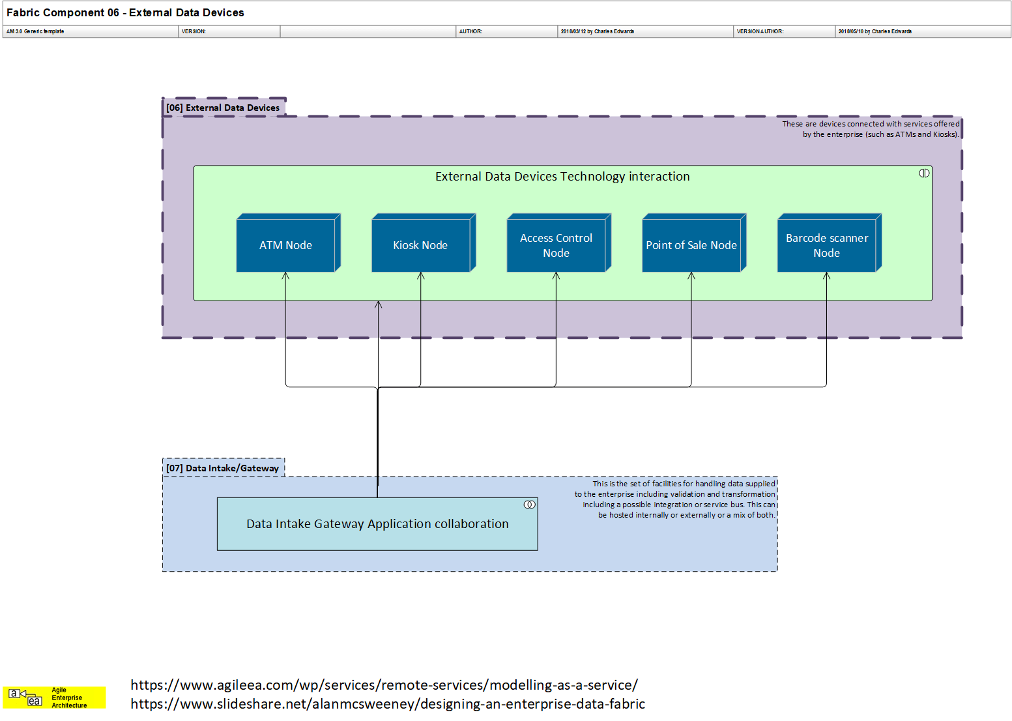
Task: Open the slideshare.net data fabric link
Action: [388, 704]
